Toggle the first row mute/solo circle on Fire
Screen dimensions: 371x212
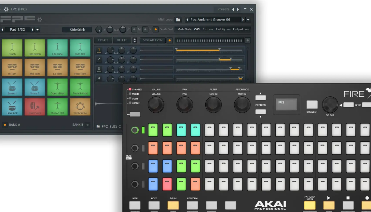(135, 130)
